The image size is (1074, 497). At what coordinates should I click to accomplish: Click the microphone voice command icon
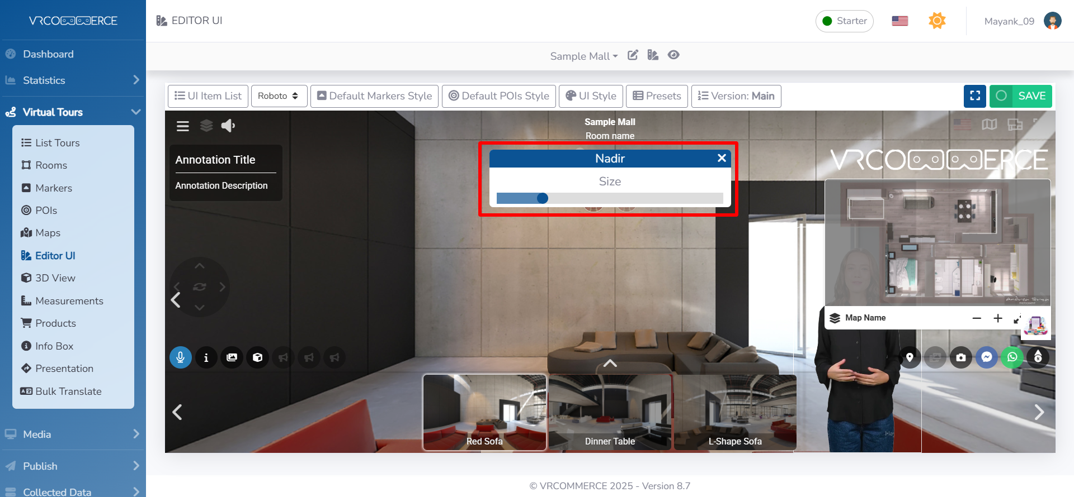[x=180, y=357]
